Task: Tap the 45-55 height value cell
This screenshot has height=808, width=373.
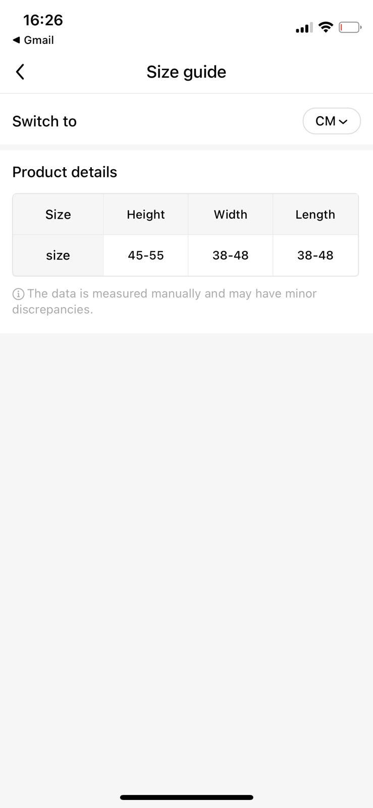Action: (x=145, y=256)
